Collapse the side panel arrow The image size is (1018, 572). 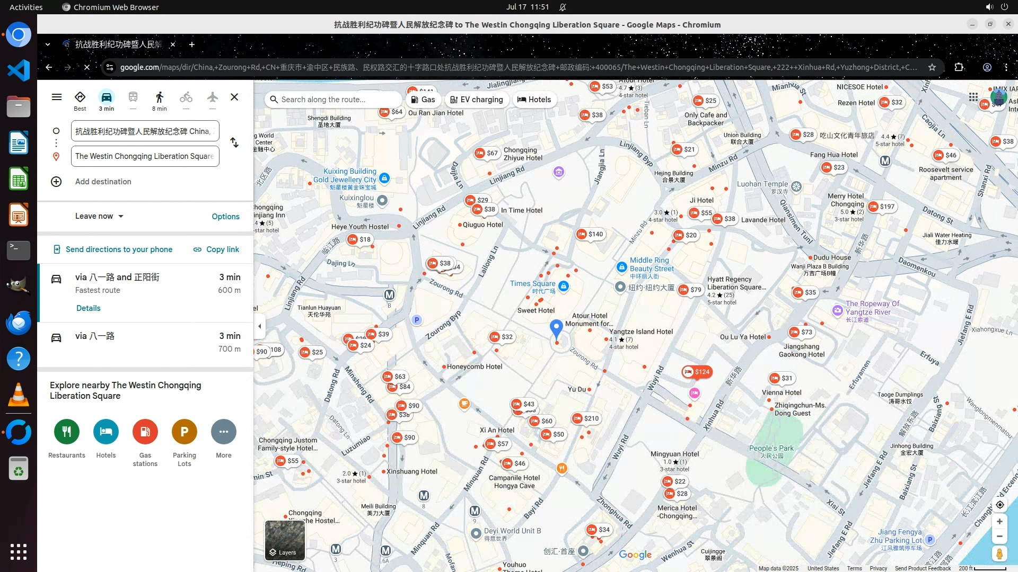(x=259, y=326)
